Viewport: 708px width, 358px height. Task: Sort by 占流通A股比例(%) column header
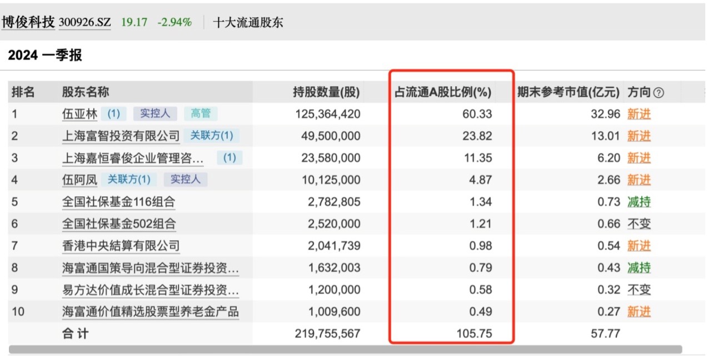coord(443,92)
